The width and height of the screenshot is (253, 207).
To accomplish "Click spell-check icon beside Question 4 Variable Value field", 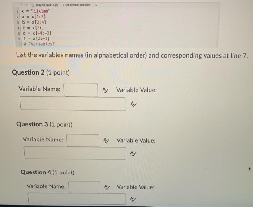I will (133, 199).
